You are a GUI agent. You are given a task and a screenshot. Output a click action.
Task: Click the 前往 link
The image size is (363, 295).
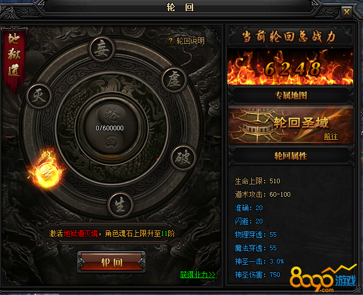[x=331, y=136]
